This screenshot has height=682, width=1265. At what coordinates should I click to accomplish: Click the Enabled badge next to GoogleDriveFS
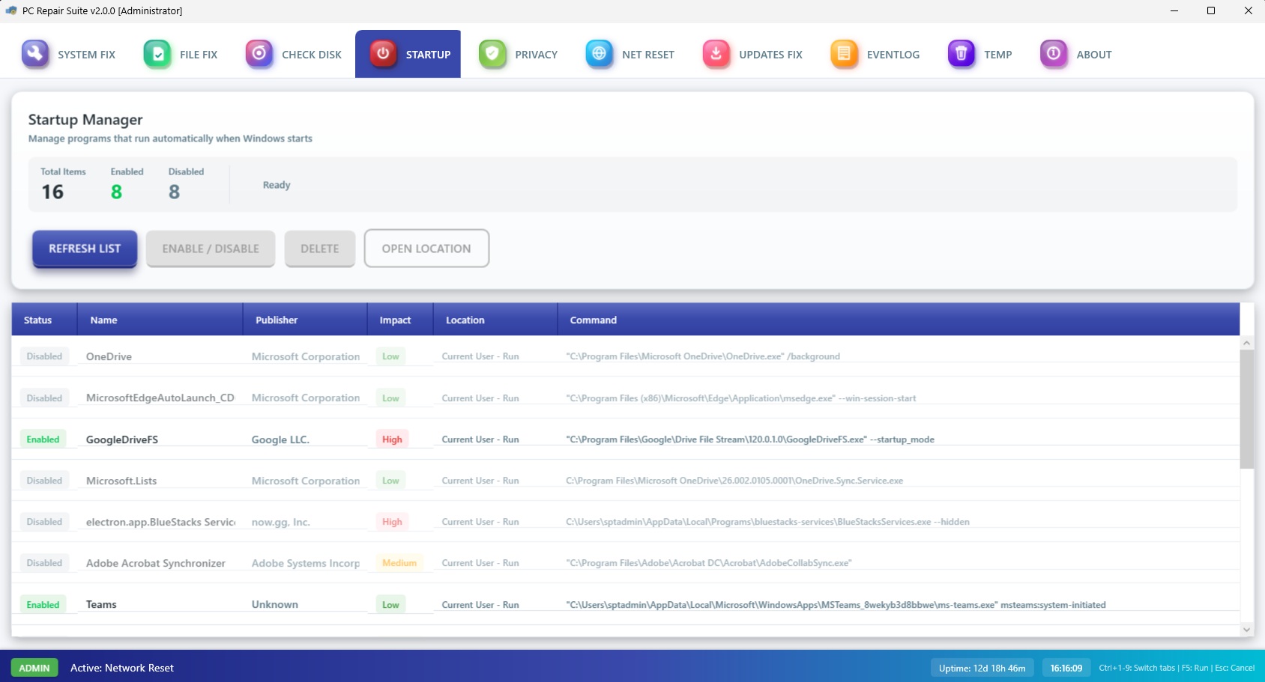[43, 439]
